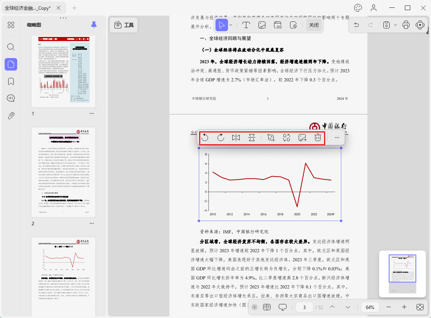Click the print icon
This screenshot has height=318, width=431.
click(406, 25)
